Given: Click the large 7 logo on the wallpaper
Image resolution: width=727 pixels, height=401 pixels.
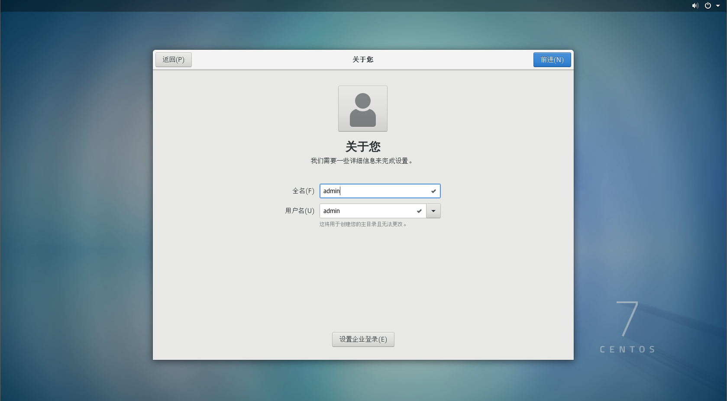Looking at the screenshot, I should click(x=627, y=319).
